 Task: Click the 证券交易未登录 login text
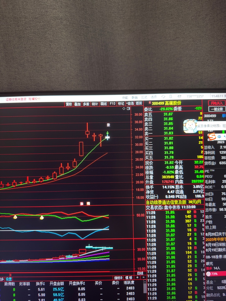[16, 99]
